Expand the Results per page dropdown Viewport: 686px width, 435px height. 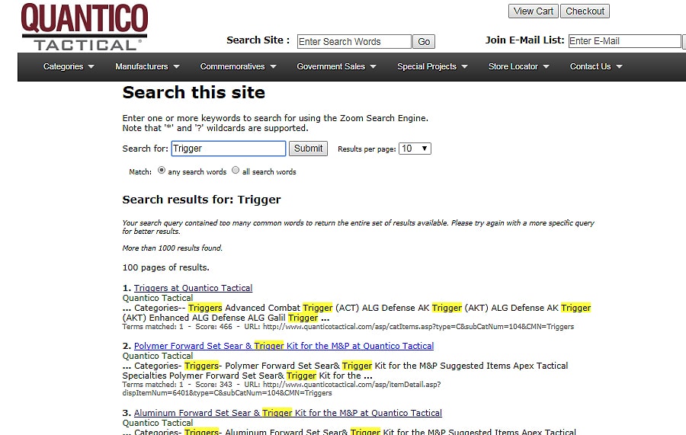(415, 149)
